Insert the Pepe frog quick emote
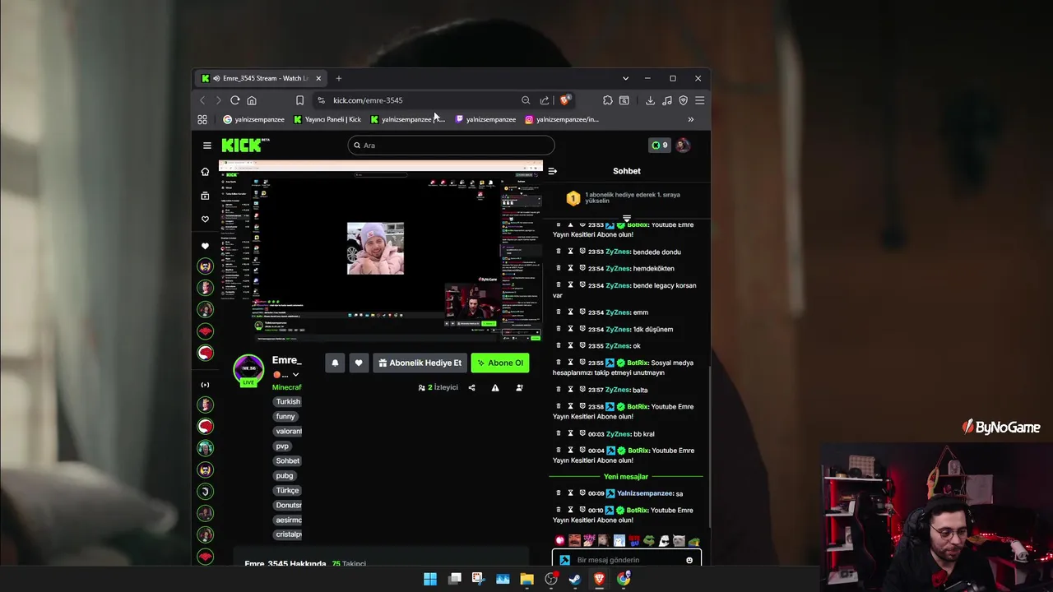 coord(649,540)
